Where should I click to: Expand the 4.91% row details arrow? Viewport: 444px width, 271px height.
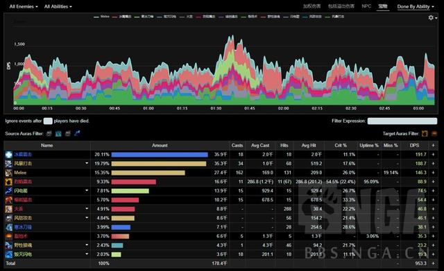point(87,209)
